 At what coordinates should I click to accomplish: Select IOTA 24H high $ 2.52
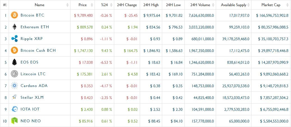pyautogui.click(x=155, y=110)
